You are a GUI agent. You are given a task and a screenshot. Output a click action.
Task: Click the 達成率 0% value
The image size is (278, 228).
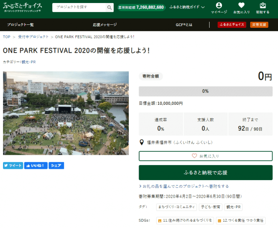pyautogui.click(x=161, y=128)
